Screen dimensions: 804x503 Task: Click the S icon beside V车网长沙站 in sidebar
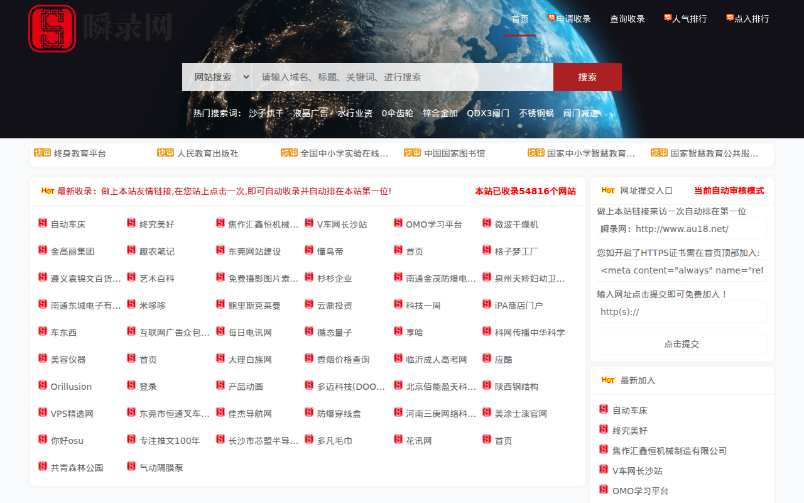(604, 470)
